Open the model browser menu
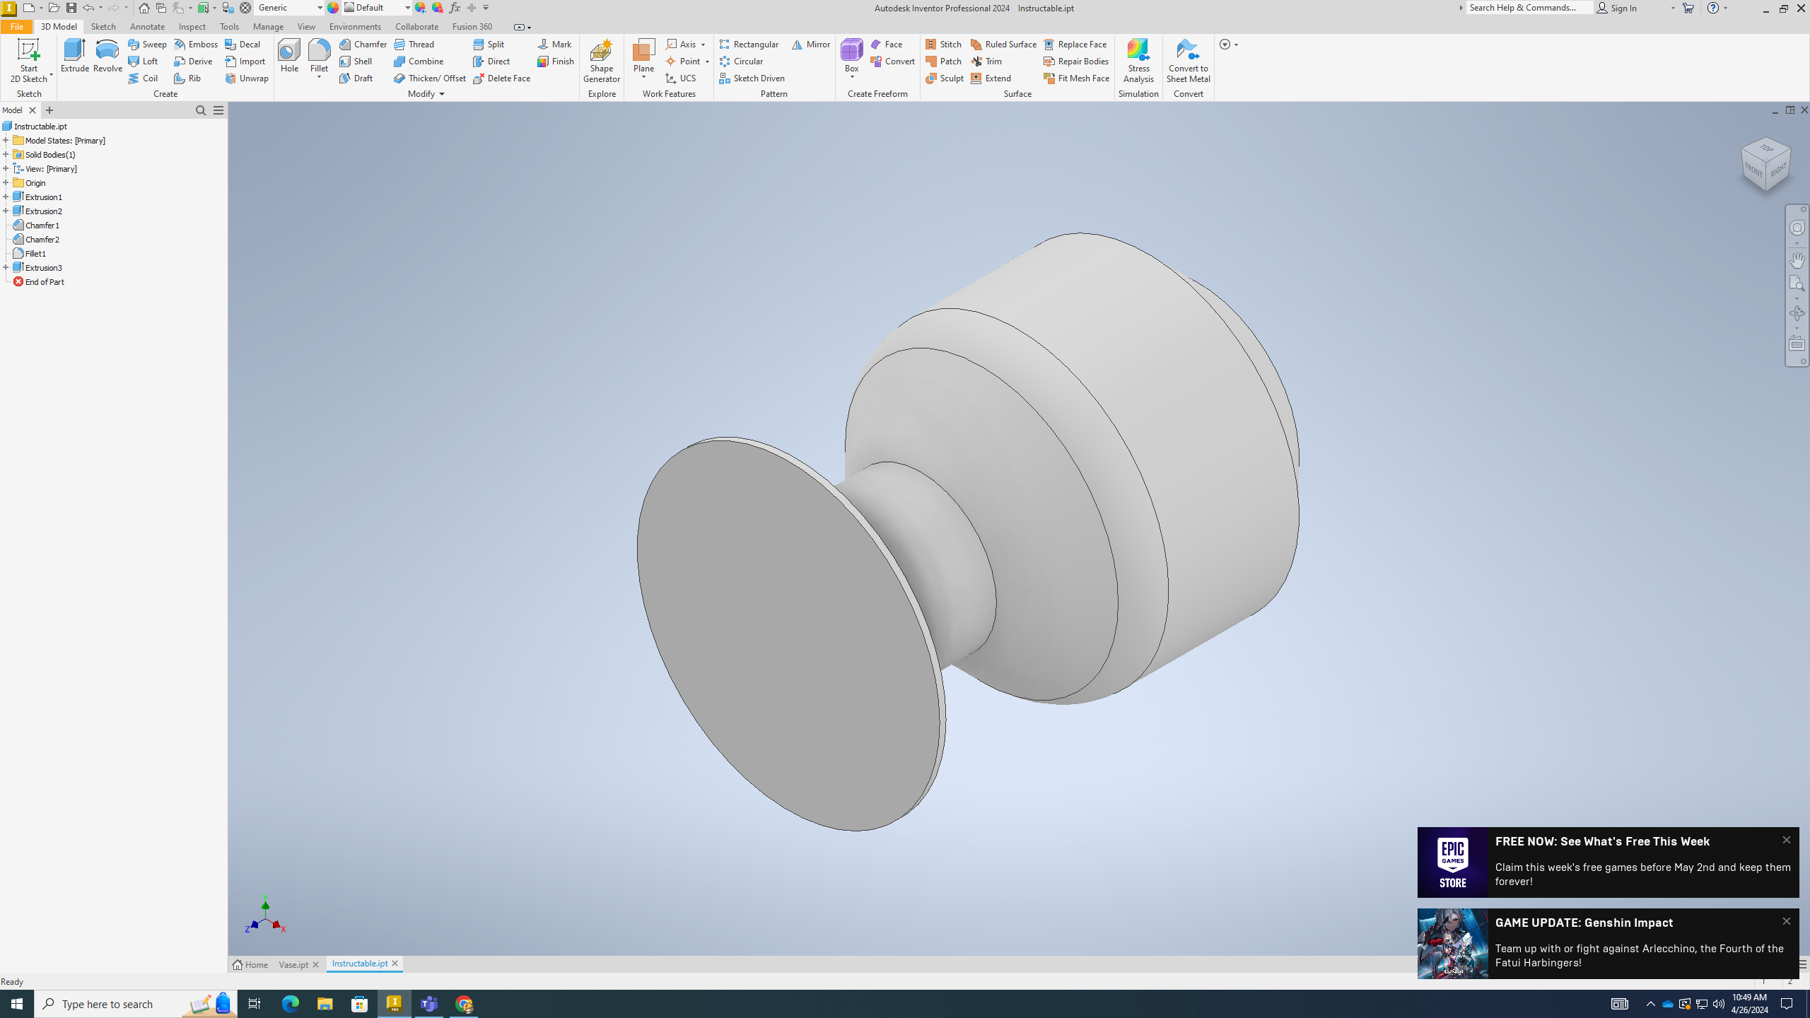Image resolution: width=1810 pixels, height=1018 pixels. pyautogui.click(x=218, y=110)
